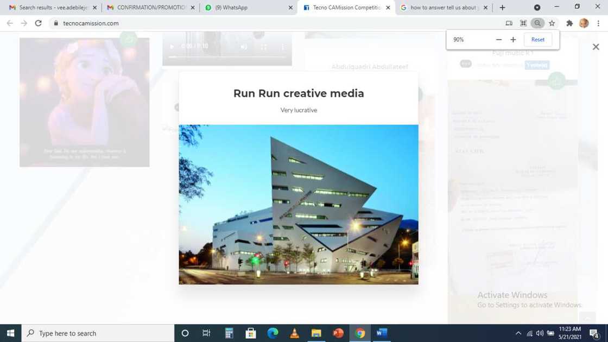
Task: Open the Chrome extensions puzzle icon
Action: tap(569, 23)
